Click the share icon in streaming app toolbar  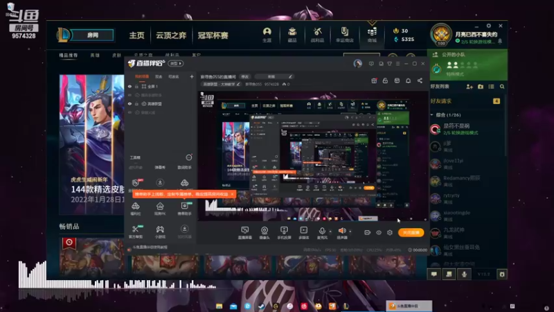(x=420, y=80)
